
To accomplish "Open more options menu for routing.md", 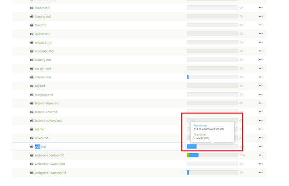I will [x=261, y=60].
